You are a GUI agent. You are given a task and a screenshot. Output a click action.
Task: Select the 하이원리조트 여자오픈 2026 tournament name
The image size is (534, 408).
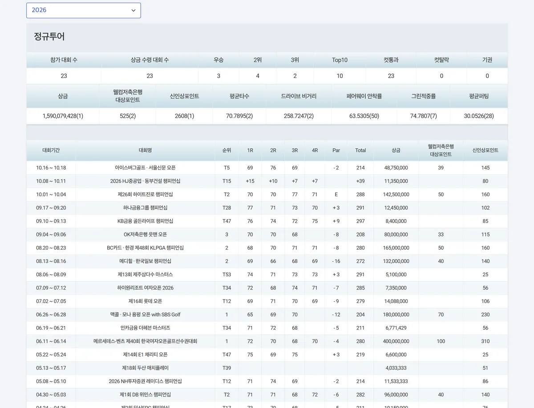[145, 288]
